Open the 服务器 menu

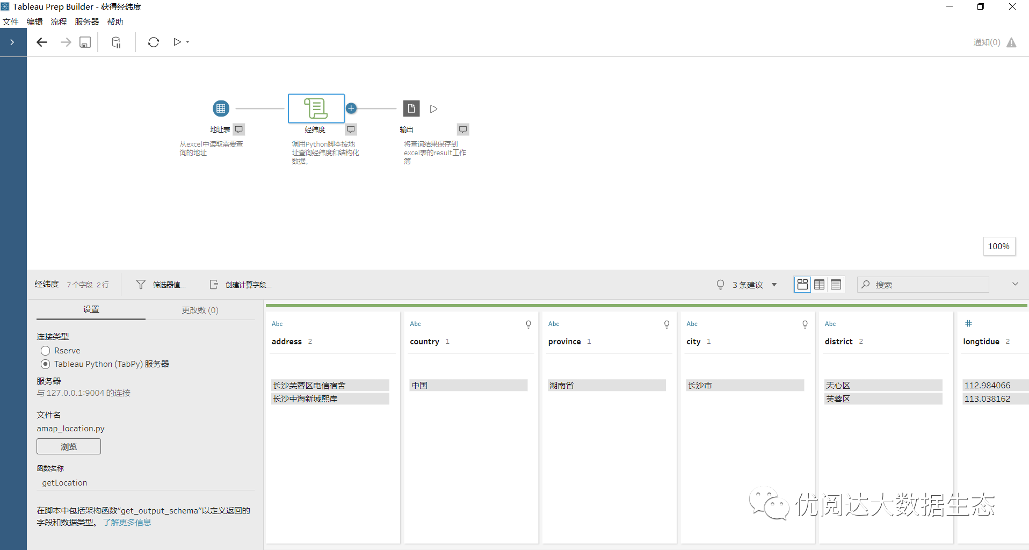[87, 21]
